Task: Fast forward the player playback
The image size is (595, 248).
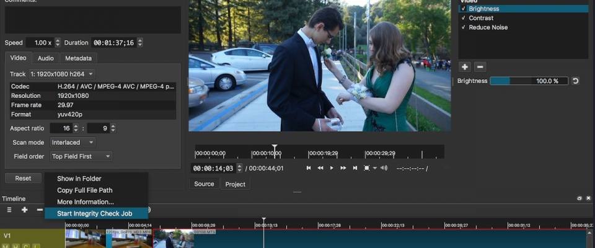Action: point(343,168)
